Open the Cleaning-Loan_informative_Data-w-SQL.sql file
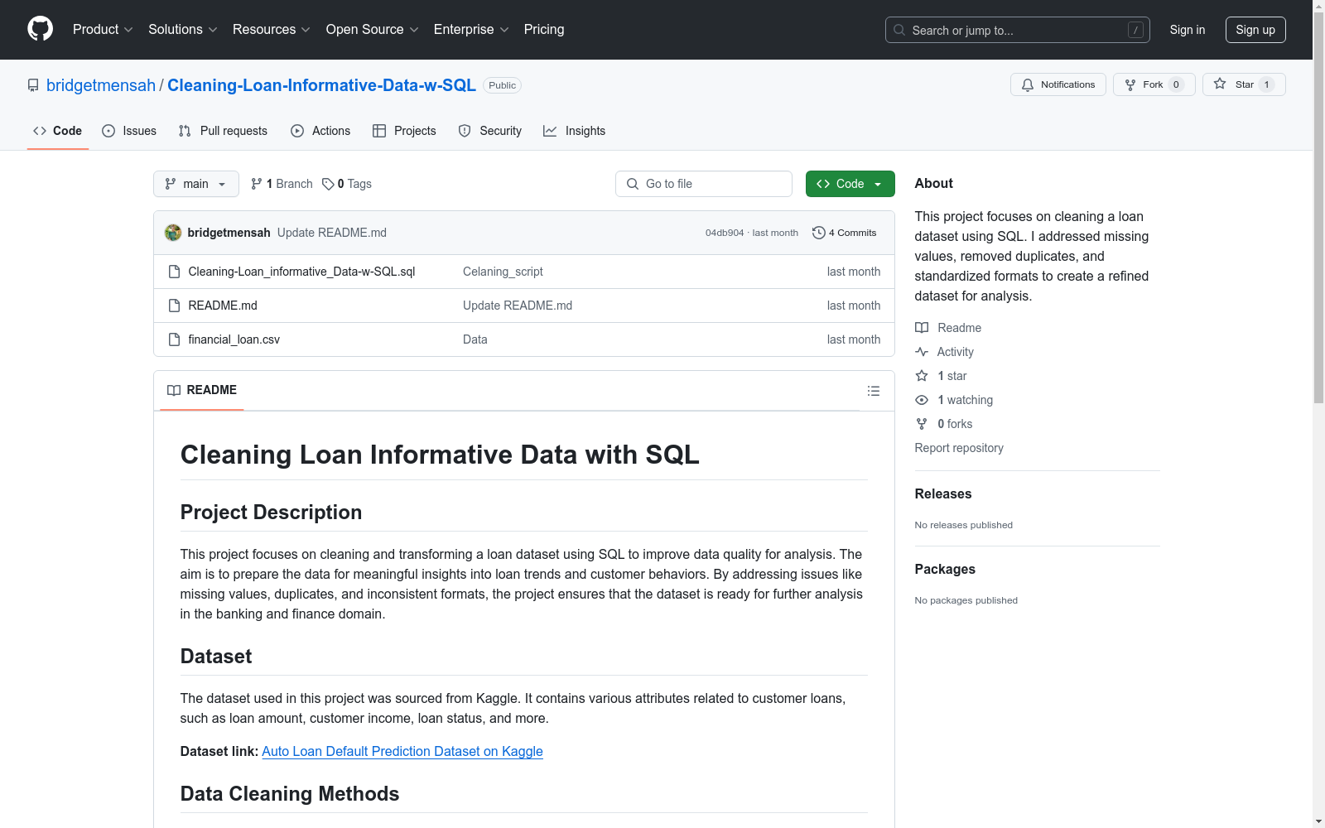This screenshot has width=1325, height=828. [x=301, y=272]
